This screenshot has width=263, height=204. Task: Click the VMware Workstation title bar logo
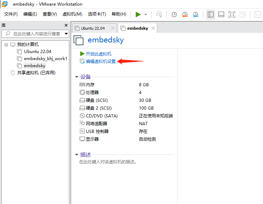click(5, 4)
